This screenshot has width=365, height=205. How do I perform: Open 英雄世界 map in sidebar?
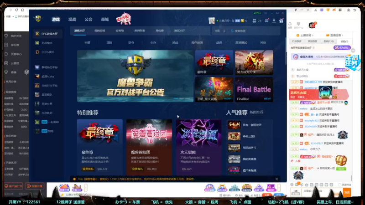tap(47, 104)
